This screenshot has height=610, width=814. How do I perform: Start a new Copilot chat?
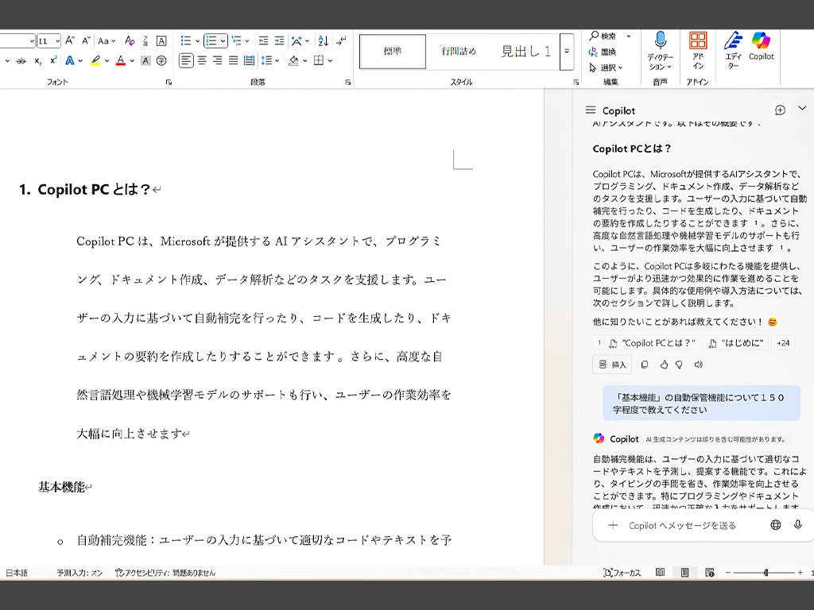tap(780, 110)
